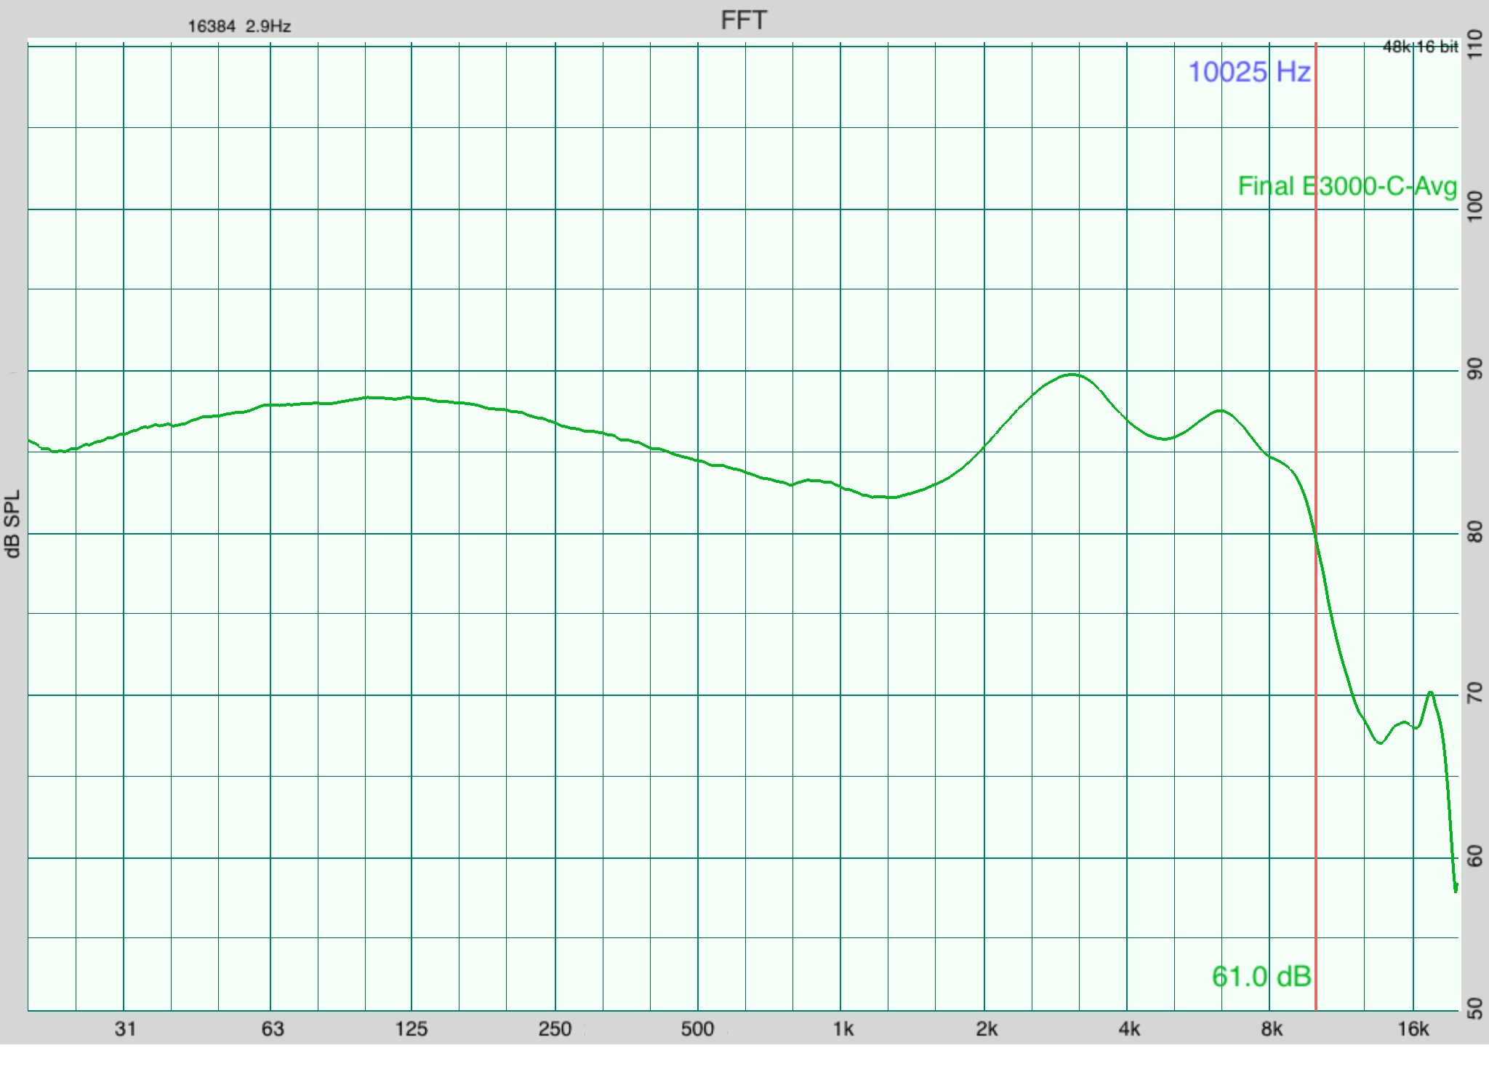Click the 'FFT' chart title
This screenshot has width=1489, height=1088.
(x=743, y=20)
